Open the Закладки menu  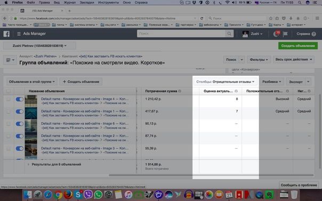[x=87, y=3]
